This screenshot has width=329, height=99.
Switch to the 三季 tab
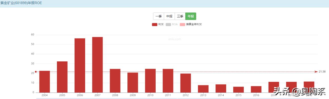pos(180,16)
